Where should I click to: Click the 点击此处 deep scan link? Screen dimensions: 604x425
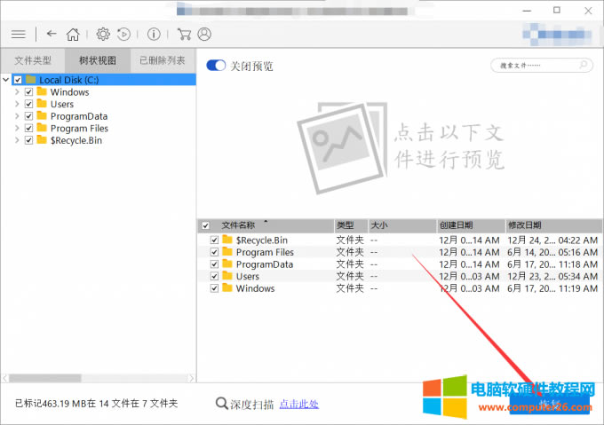pyautogui.click(x=298, y=405)
